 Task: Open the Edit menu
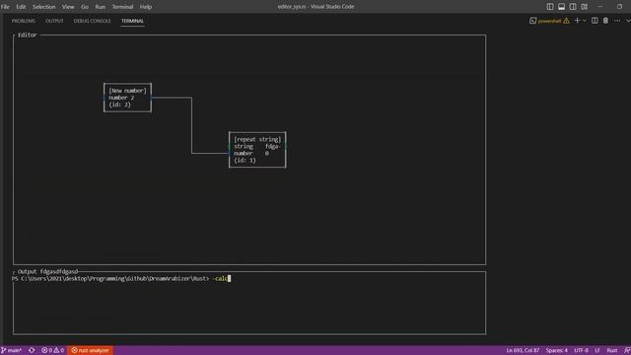tap(21, 7)
